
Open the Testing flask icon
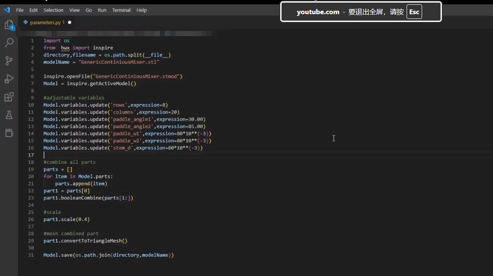(9, 115)
